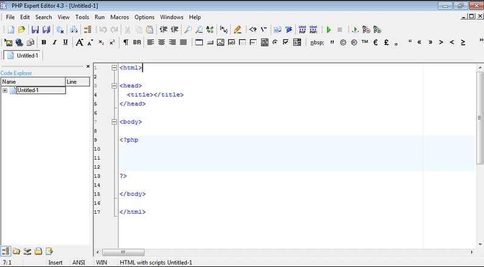Click the Find magnifier icon
The width and height of the screenshot is (484, 267).
point(188,30)
